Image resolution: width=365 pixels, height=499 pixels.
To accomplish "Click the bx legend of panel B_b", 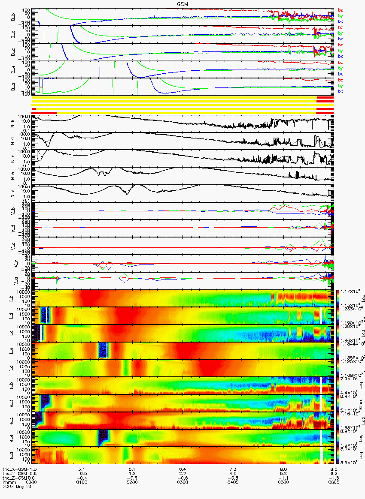I will (341, 21).
